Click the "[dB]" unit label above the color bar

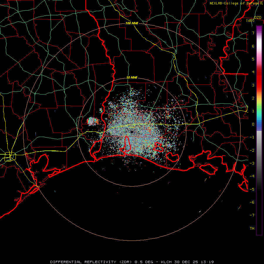click(x=250, y=20)
